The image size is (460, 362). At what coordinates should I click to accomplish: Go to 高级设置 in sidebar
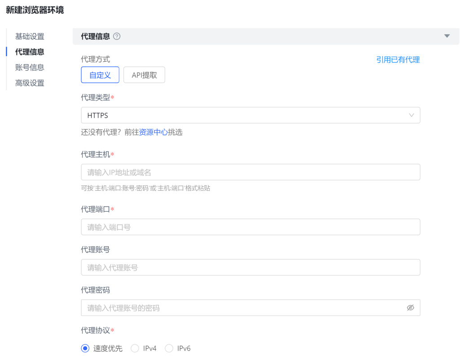click(30, 83)
